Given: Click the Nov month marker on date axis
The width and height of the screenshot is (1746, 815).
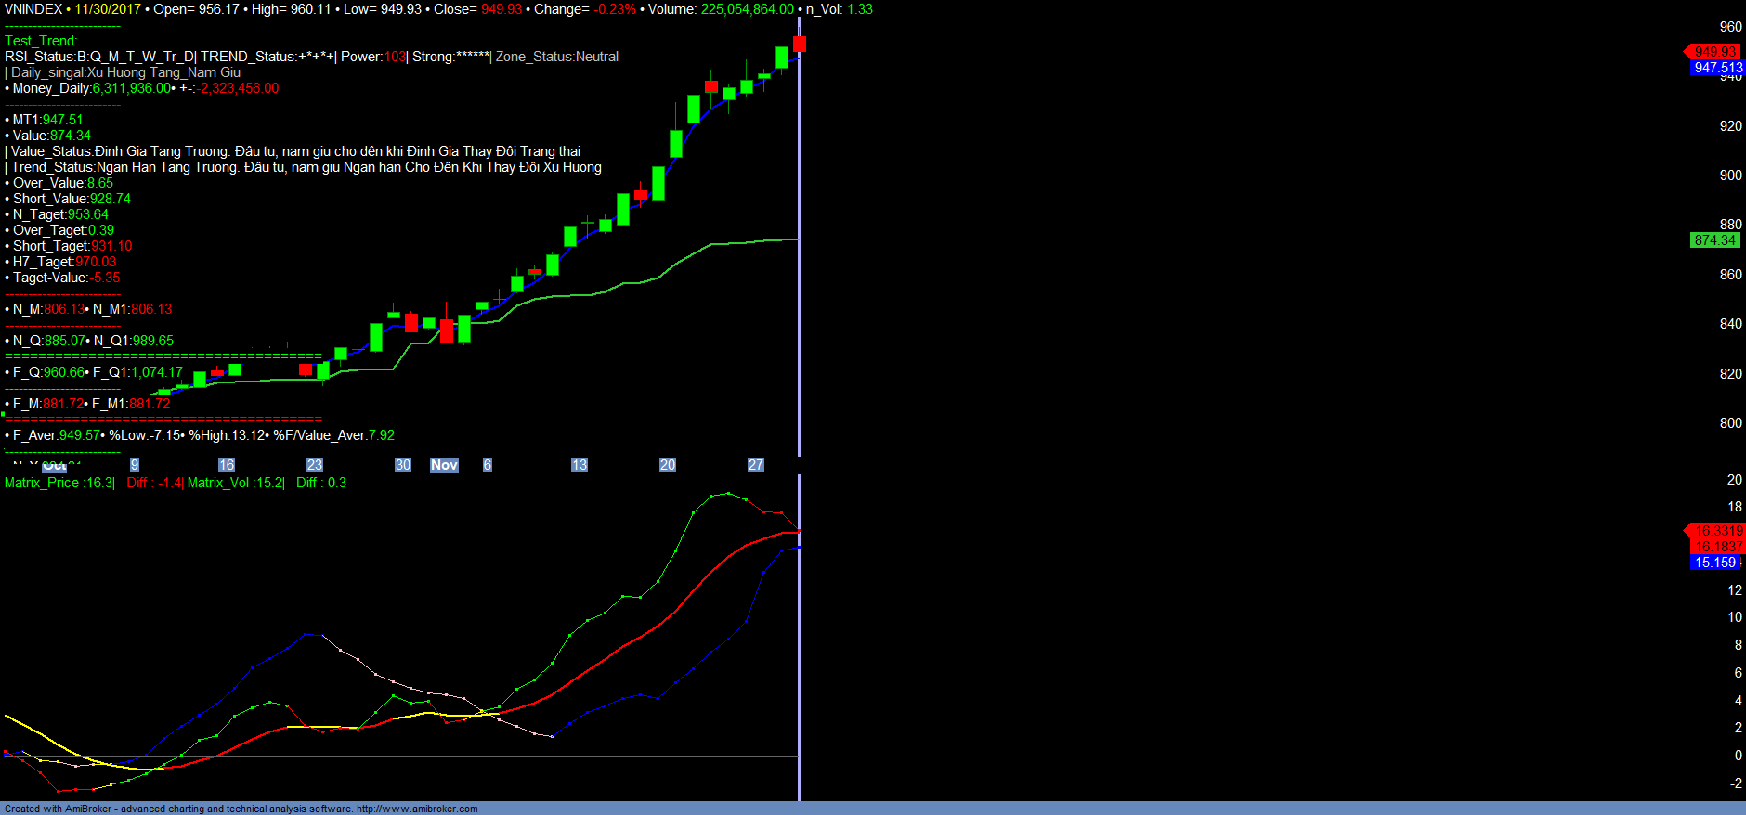Looking at the screenshot, I should (444, 465).
